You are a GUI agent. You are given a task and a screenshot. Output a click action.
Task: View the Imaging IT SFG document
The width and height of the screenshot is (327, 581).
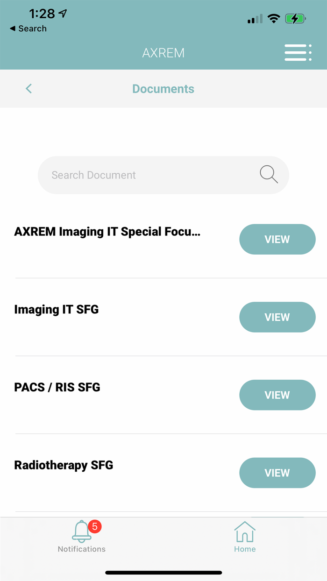click(x=277, y=317)
